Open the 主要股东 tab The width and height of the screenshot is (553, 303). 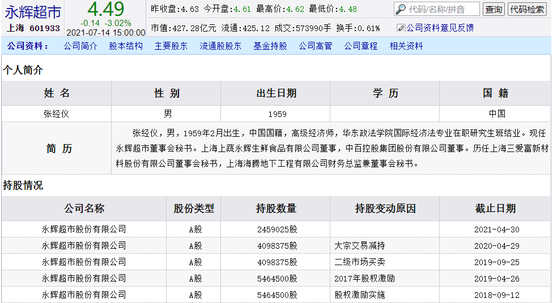coord(171,46)
